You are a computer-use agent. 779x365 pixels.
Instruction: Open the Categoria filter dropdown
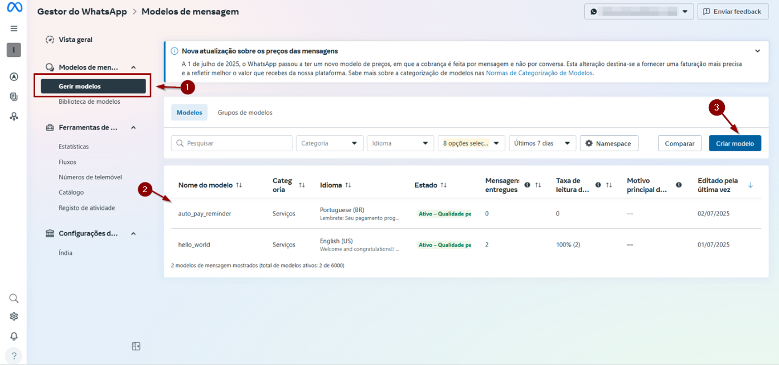tap(330, 143)
